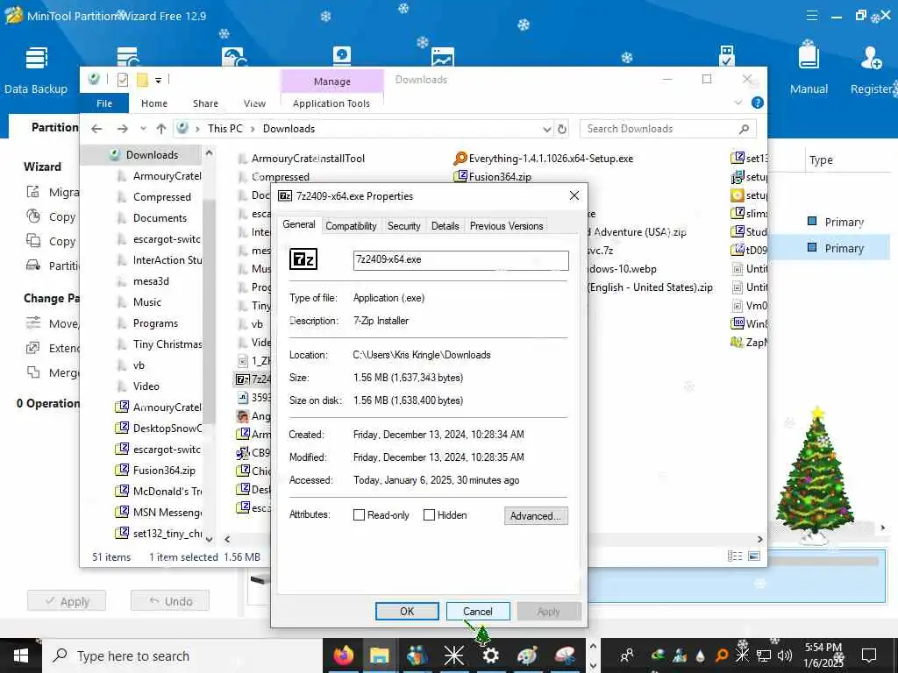Expand the This PC breadcrumb chevron
The width and height of the screenshot is (898, 673).
coord(253,129)
